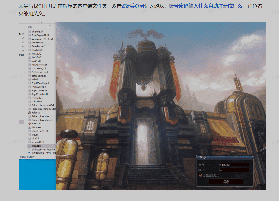Select the recovery file icon
The image size is (279, 201).
click(x=30, y=124)
